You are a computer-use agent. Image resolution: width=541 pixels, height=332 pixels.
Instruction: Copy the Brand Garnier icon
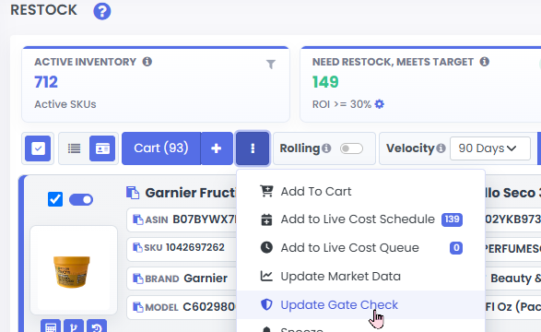point(138,279)
